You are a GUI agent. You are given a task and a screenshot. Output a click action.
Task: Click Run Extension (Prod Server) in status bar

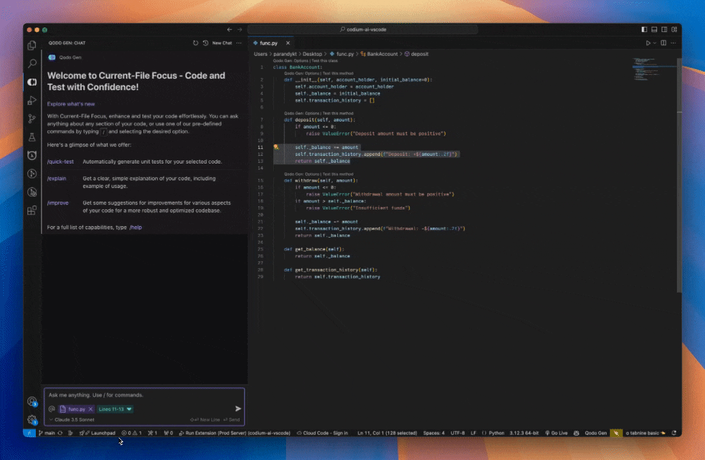235,433
